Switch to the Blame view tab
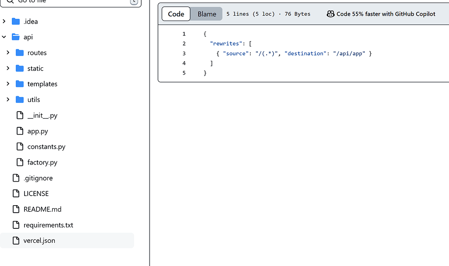This screenshot has width=449, height=266. tap(207, 14)
